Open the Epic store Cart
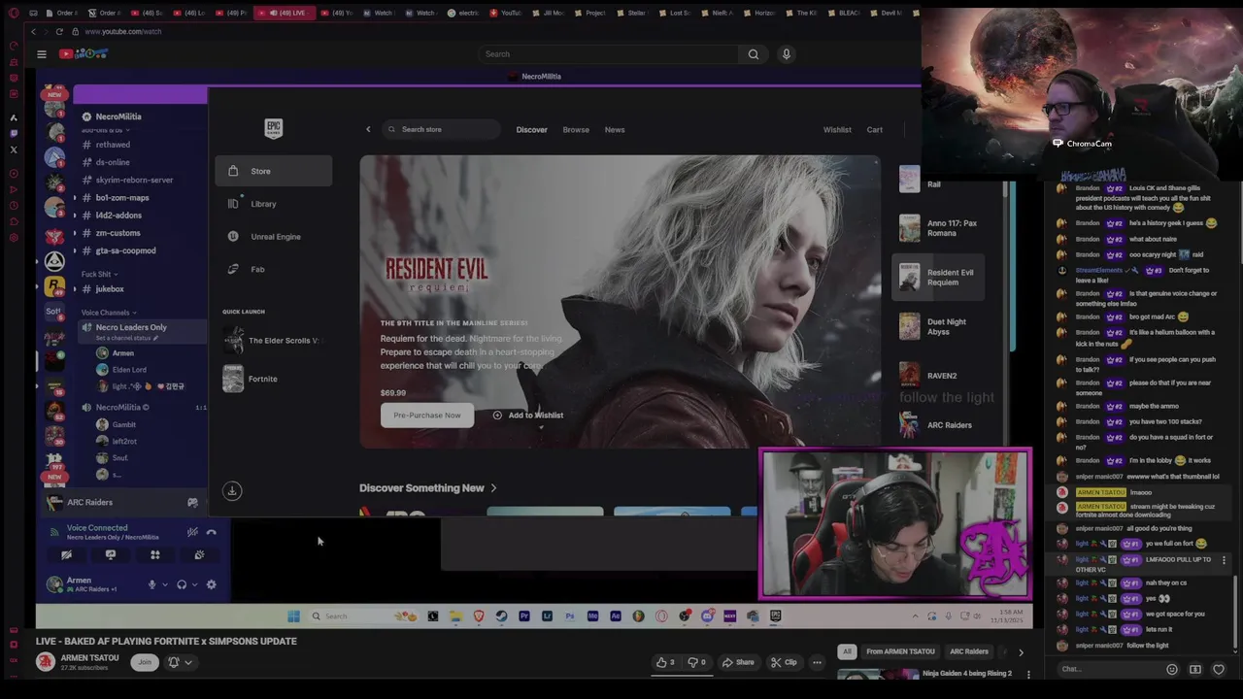Screen dimensions: 1243x699 click(x=875, y=129)
